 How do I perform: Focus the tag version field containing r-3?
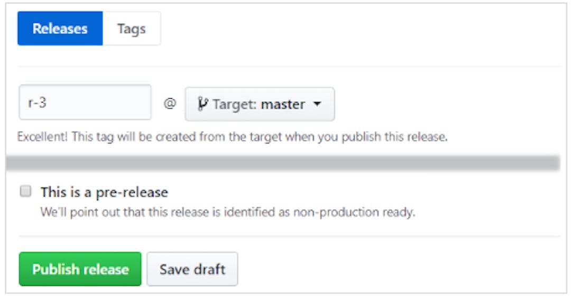(x=85, y=102)
